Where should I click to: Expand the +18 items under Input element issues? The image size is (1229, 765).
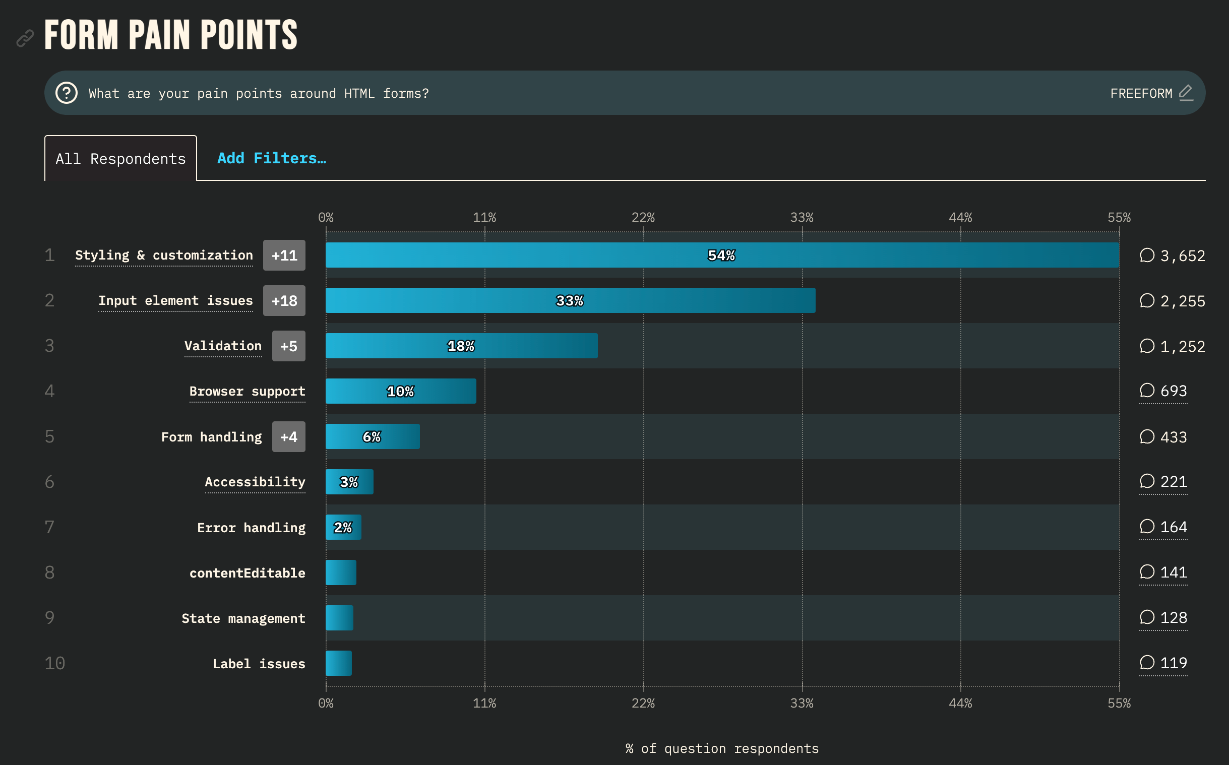[x=284, y=300]
